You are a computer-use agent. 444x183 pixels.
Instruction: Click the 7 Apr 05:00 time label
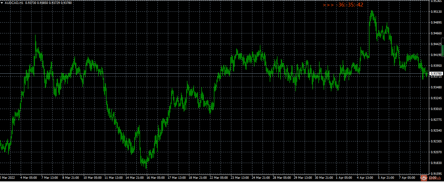tap(407, 178)
